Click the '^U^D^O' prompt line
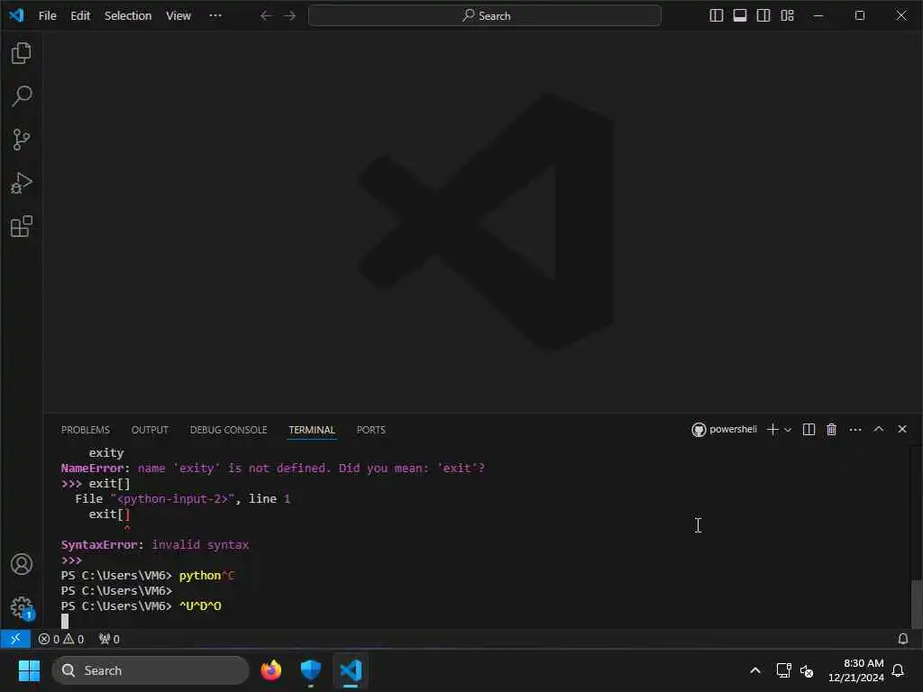 [x=142, y=606]
